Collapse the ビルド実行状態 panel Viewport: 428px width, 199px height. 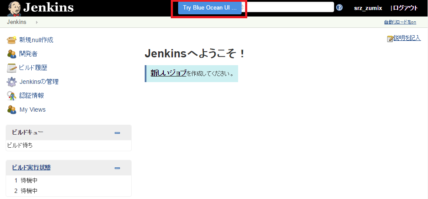pos(117,168)
